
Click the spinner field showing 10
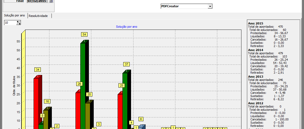(x=10, y=23)
